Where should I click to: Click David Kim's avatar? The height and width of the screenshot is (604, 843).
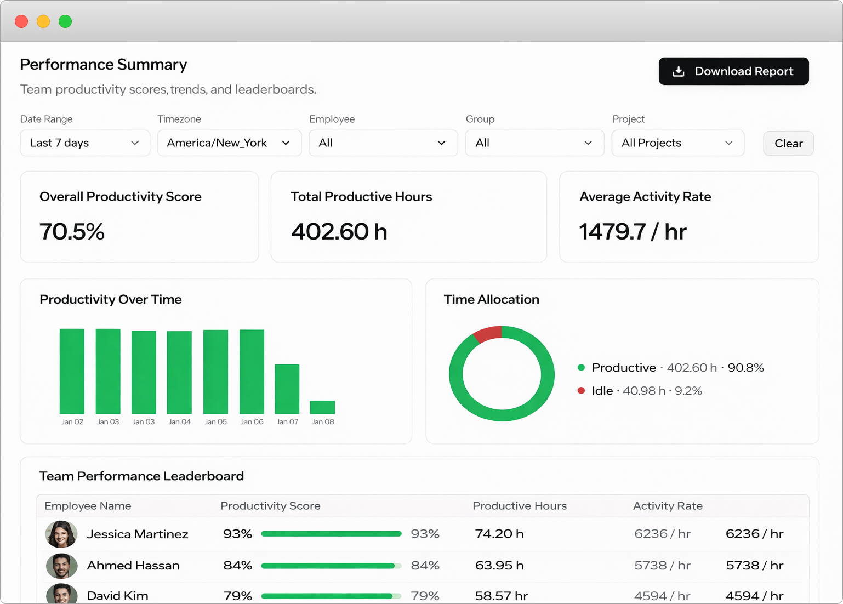(61, 594)
